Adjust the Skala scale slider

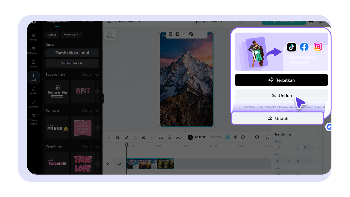(x=284, y=147)
